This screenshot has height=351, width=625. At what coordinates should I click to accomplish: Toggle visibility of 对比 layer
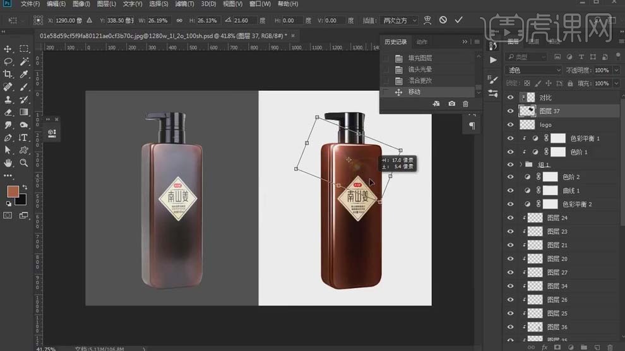(511, 97)
